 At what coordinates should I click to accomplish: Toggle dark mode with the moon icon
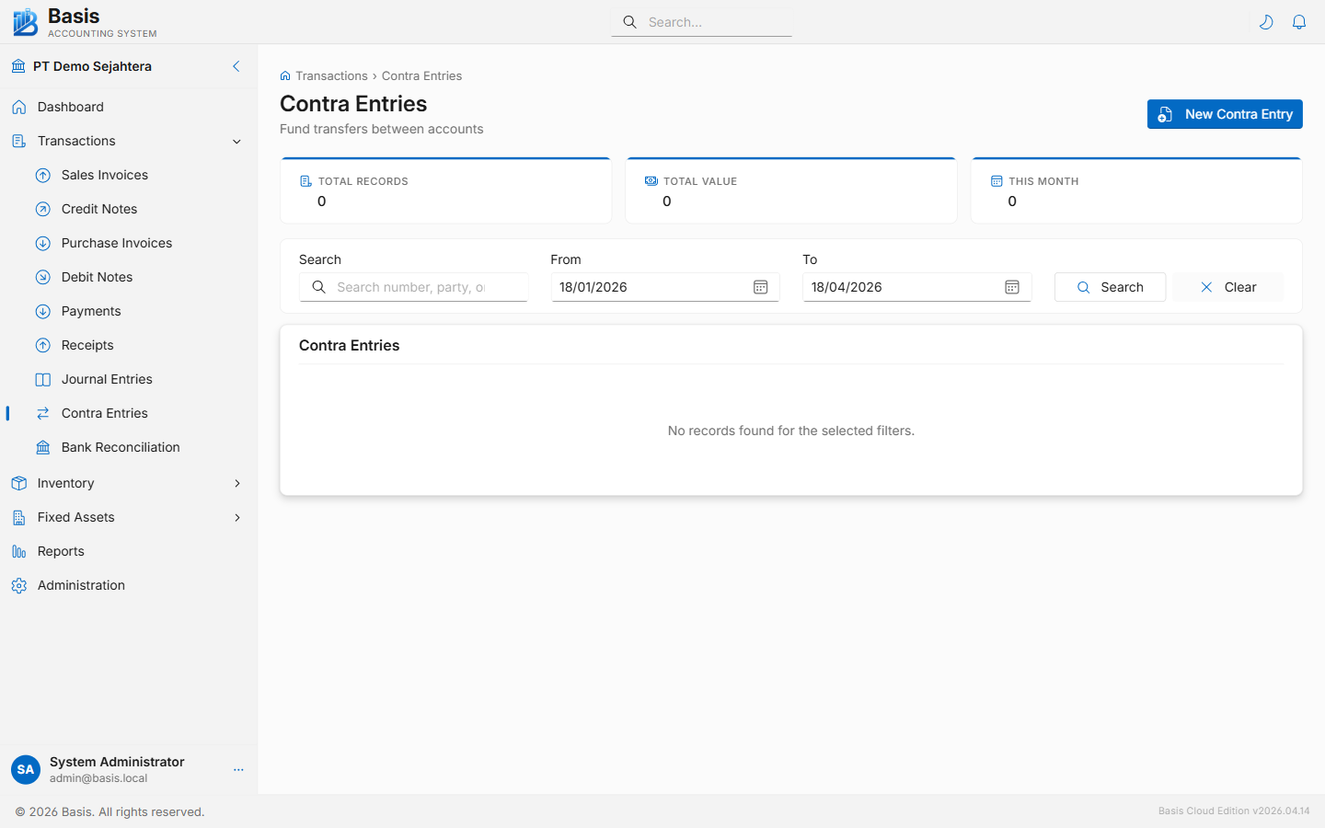pyautogui.click(x=1266, y=22)
